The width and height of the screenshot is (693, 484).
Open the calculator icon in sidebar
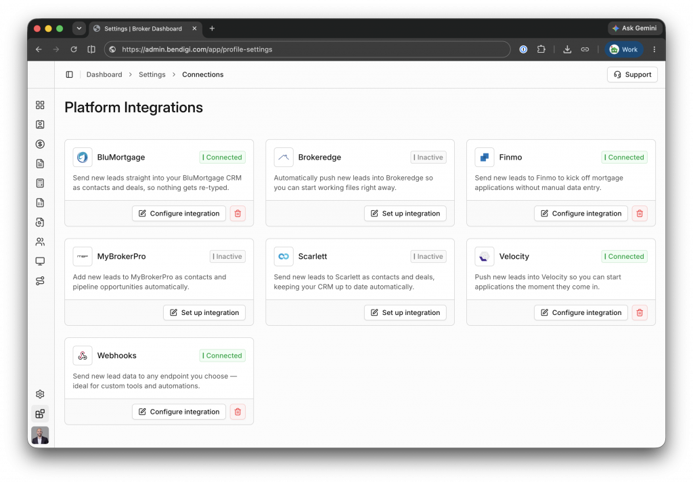[40, 183]
